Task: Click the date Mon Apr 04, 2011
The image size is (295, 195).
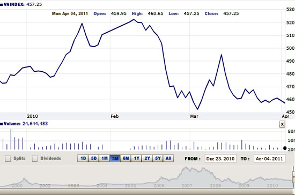Action: click(x=70, y=13)
